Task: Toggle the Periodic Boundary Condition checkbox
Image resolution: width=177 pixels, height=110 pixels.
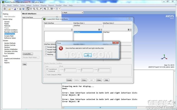Action: tap(46, 47)
